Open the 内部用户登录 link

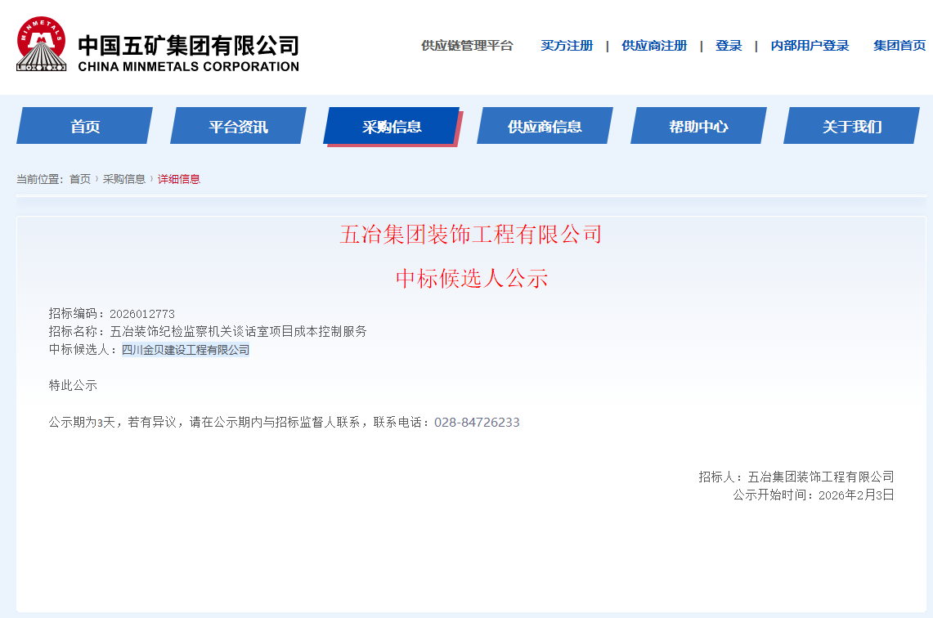tap(810, 46)
